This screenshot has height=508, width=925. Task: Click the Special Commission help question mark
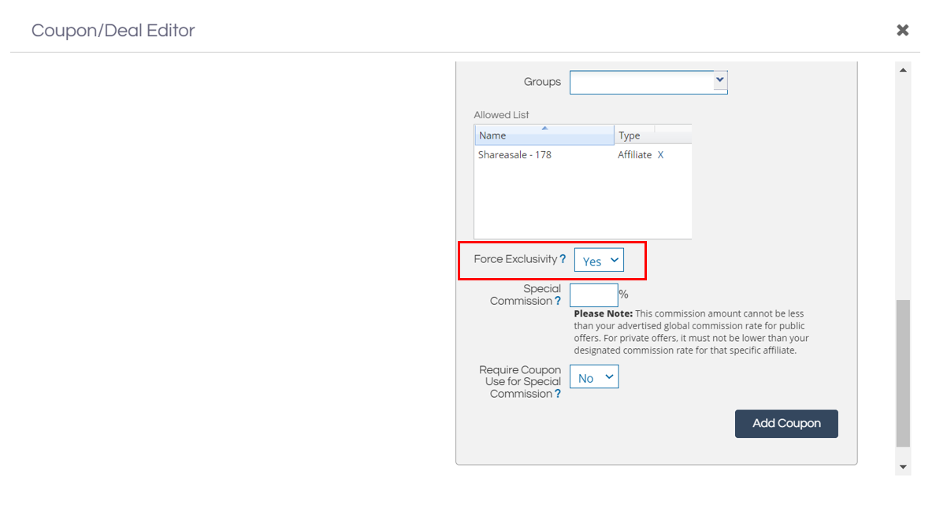click(558, 301)
